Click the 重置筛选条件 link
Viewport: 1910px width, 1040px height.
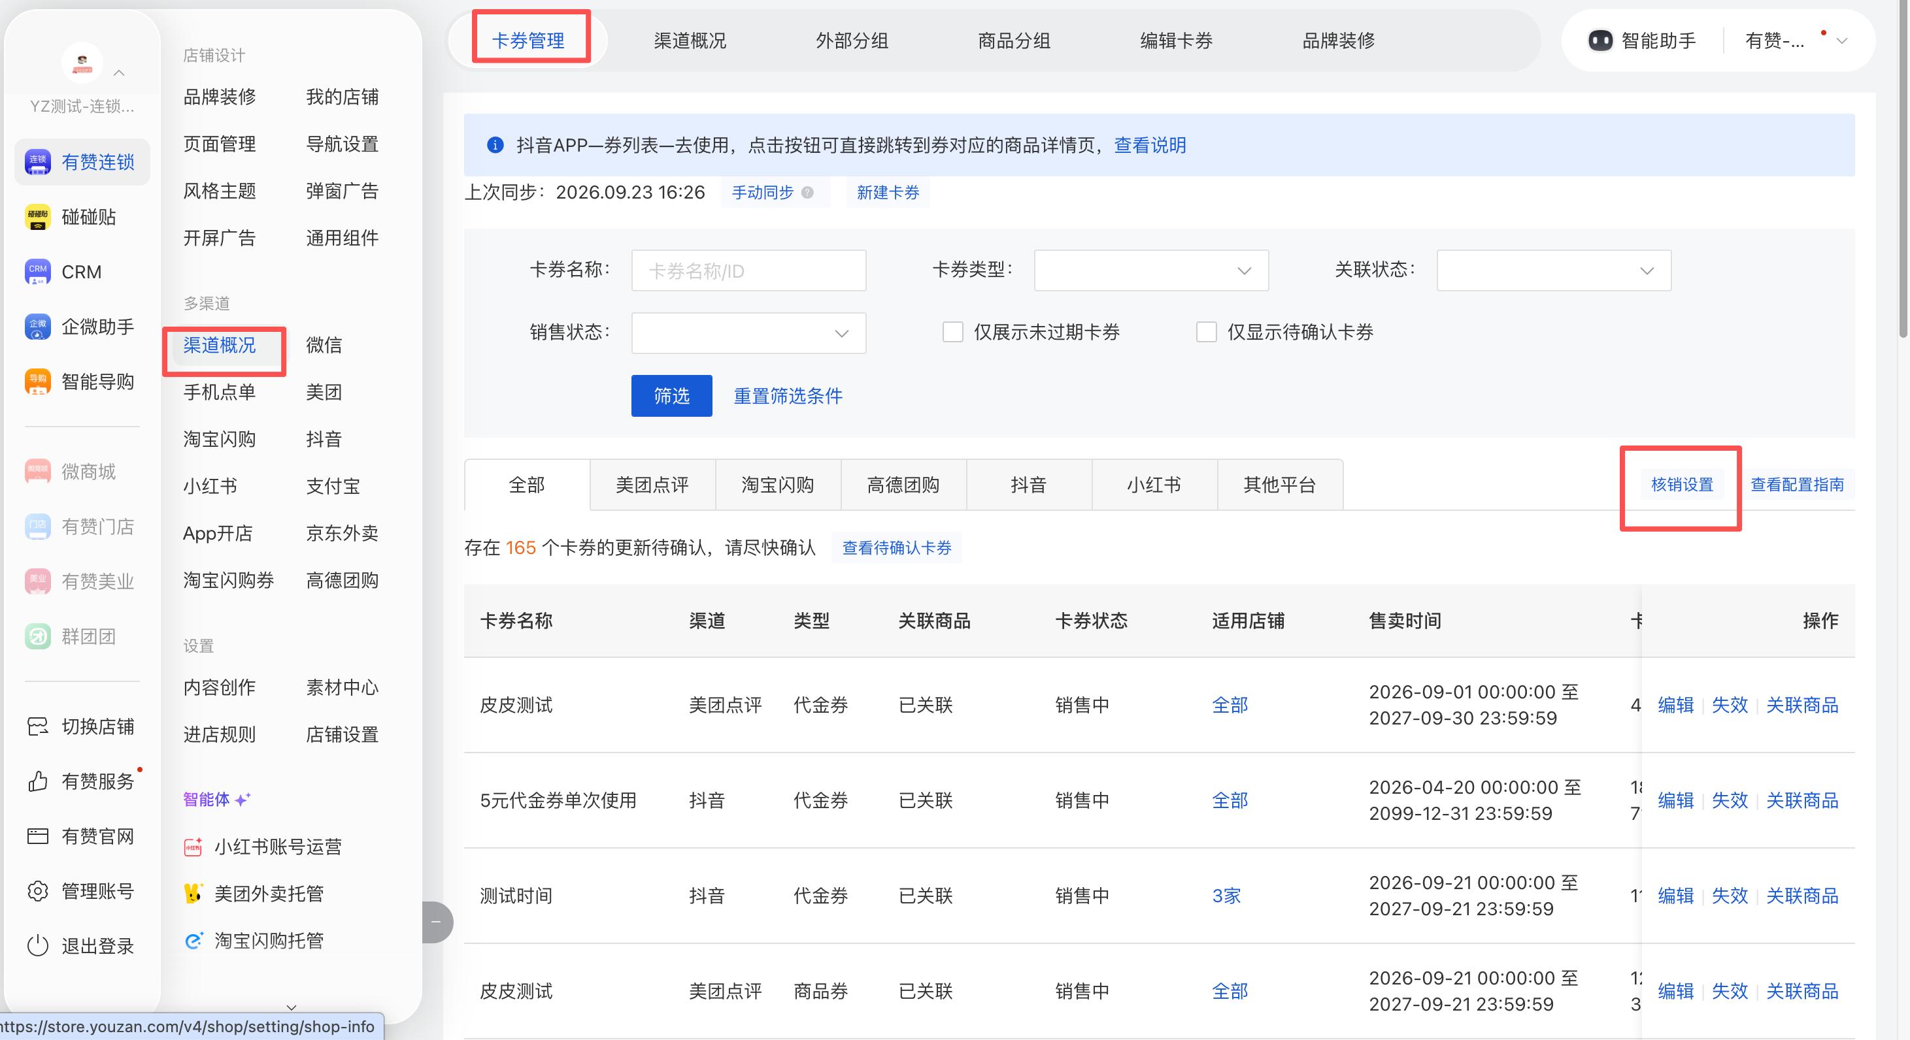coord(788,396)
